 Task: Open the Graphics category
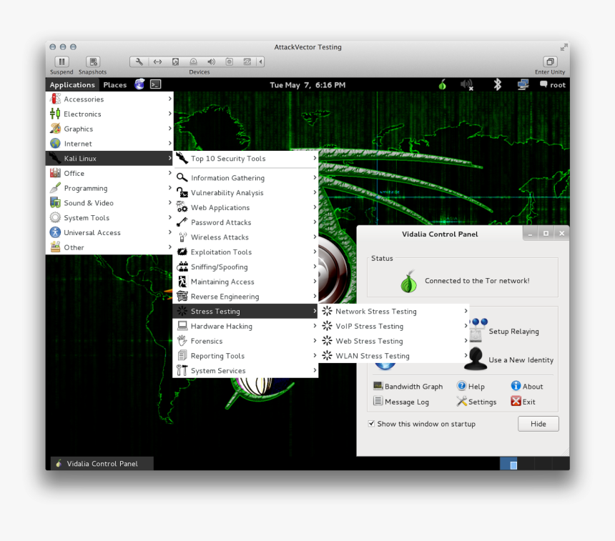[109, 129]
